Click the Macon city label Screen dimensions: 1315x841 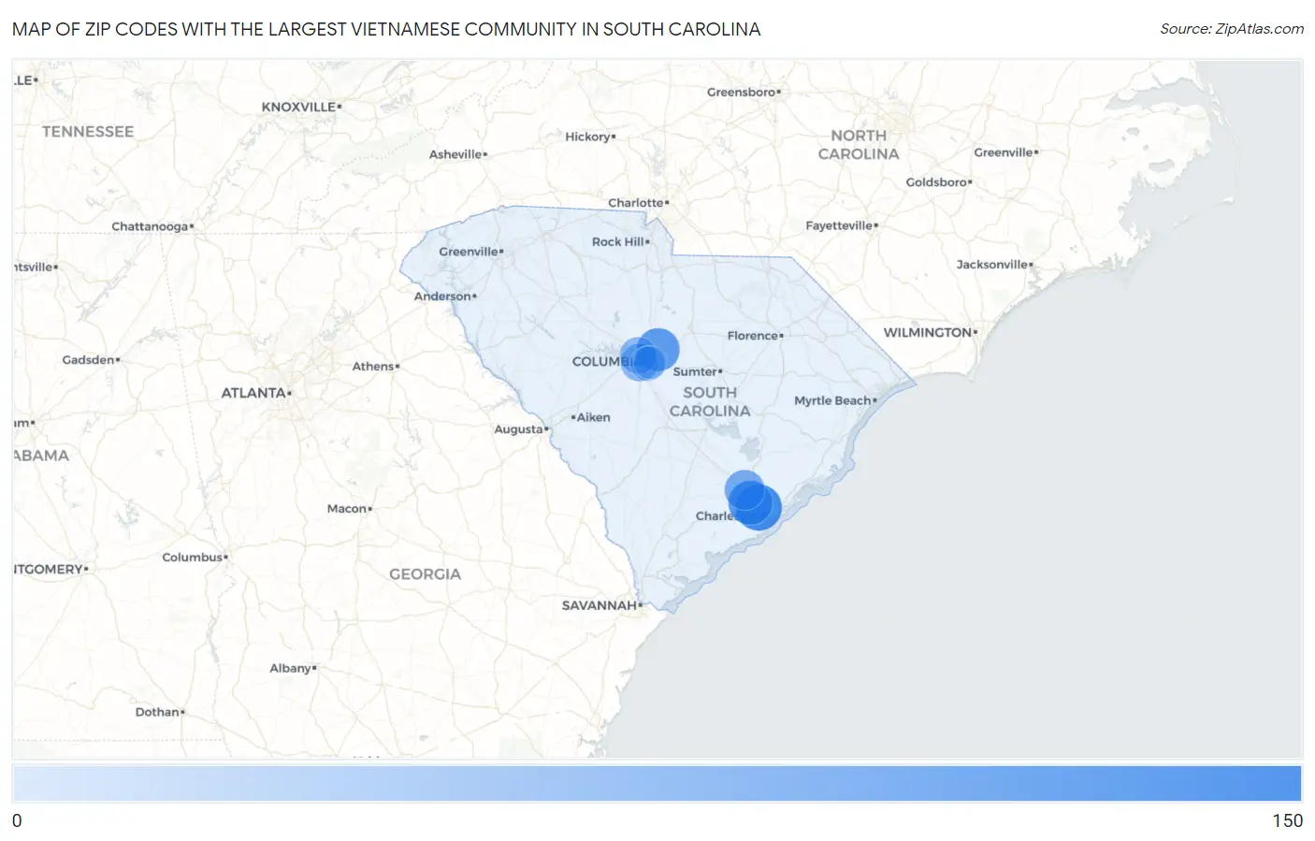pyautogui.click(x=347, y=509)
